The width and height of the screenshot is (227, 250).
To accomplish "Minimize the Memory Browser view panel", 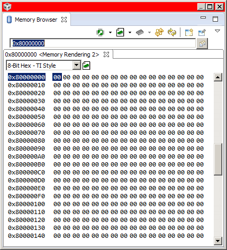I will point(203,17).
